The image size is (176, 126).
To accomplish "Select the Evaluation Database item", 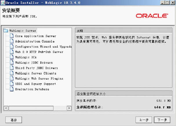I will coord(32,89).
